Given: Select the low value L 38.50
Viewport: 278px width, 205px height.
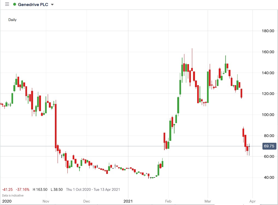Looking at the screenshot, I should coord(57,189).
